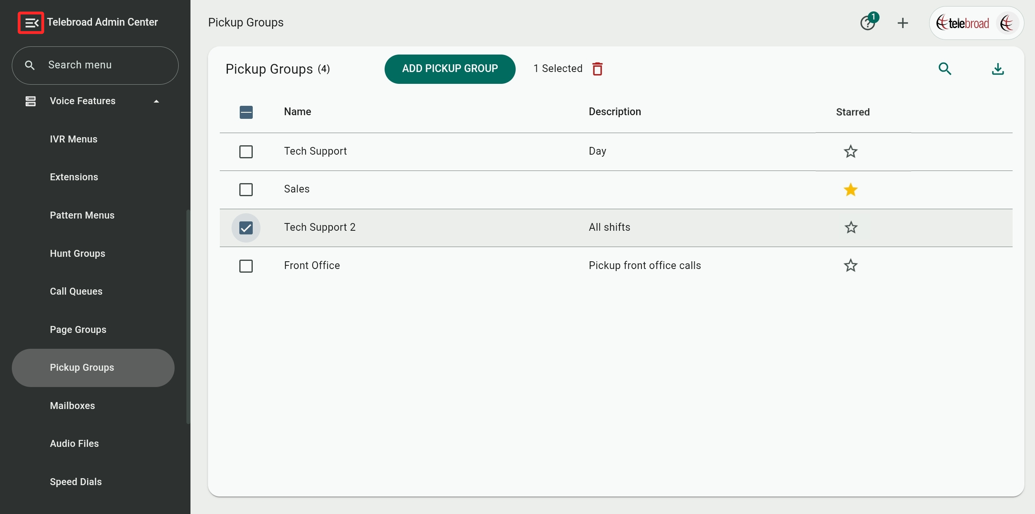Star the Front Office group
The width and height of the screenshot is (1035, 514).
[x=850, y=266]
